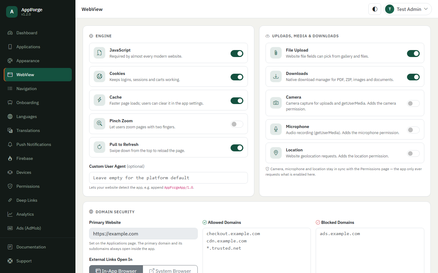The width and height of the screenshot is (438, 273).
Task: Click the 'AppForgeApp/1.0' code text
Action: [179, 187]
